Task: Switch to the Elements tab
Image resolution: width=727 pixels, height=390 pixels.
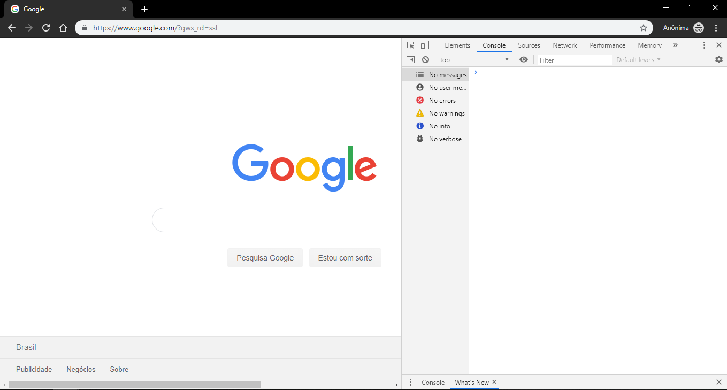Action: point(457,45)
